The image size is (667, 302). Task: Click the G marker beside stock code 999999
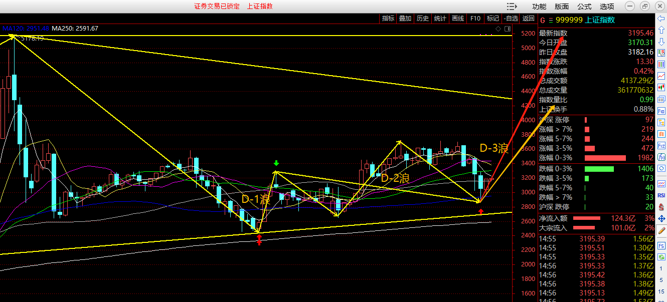coord(542,20)
